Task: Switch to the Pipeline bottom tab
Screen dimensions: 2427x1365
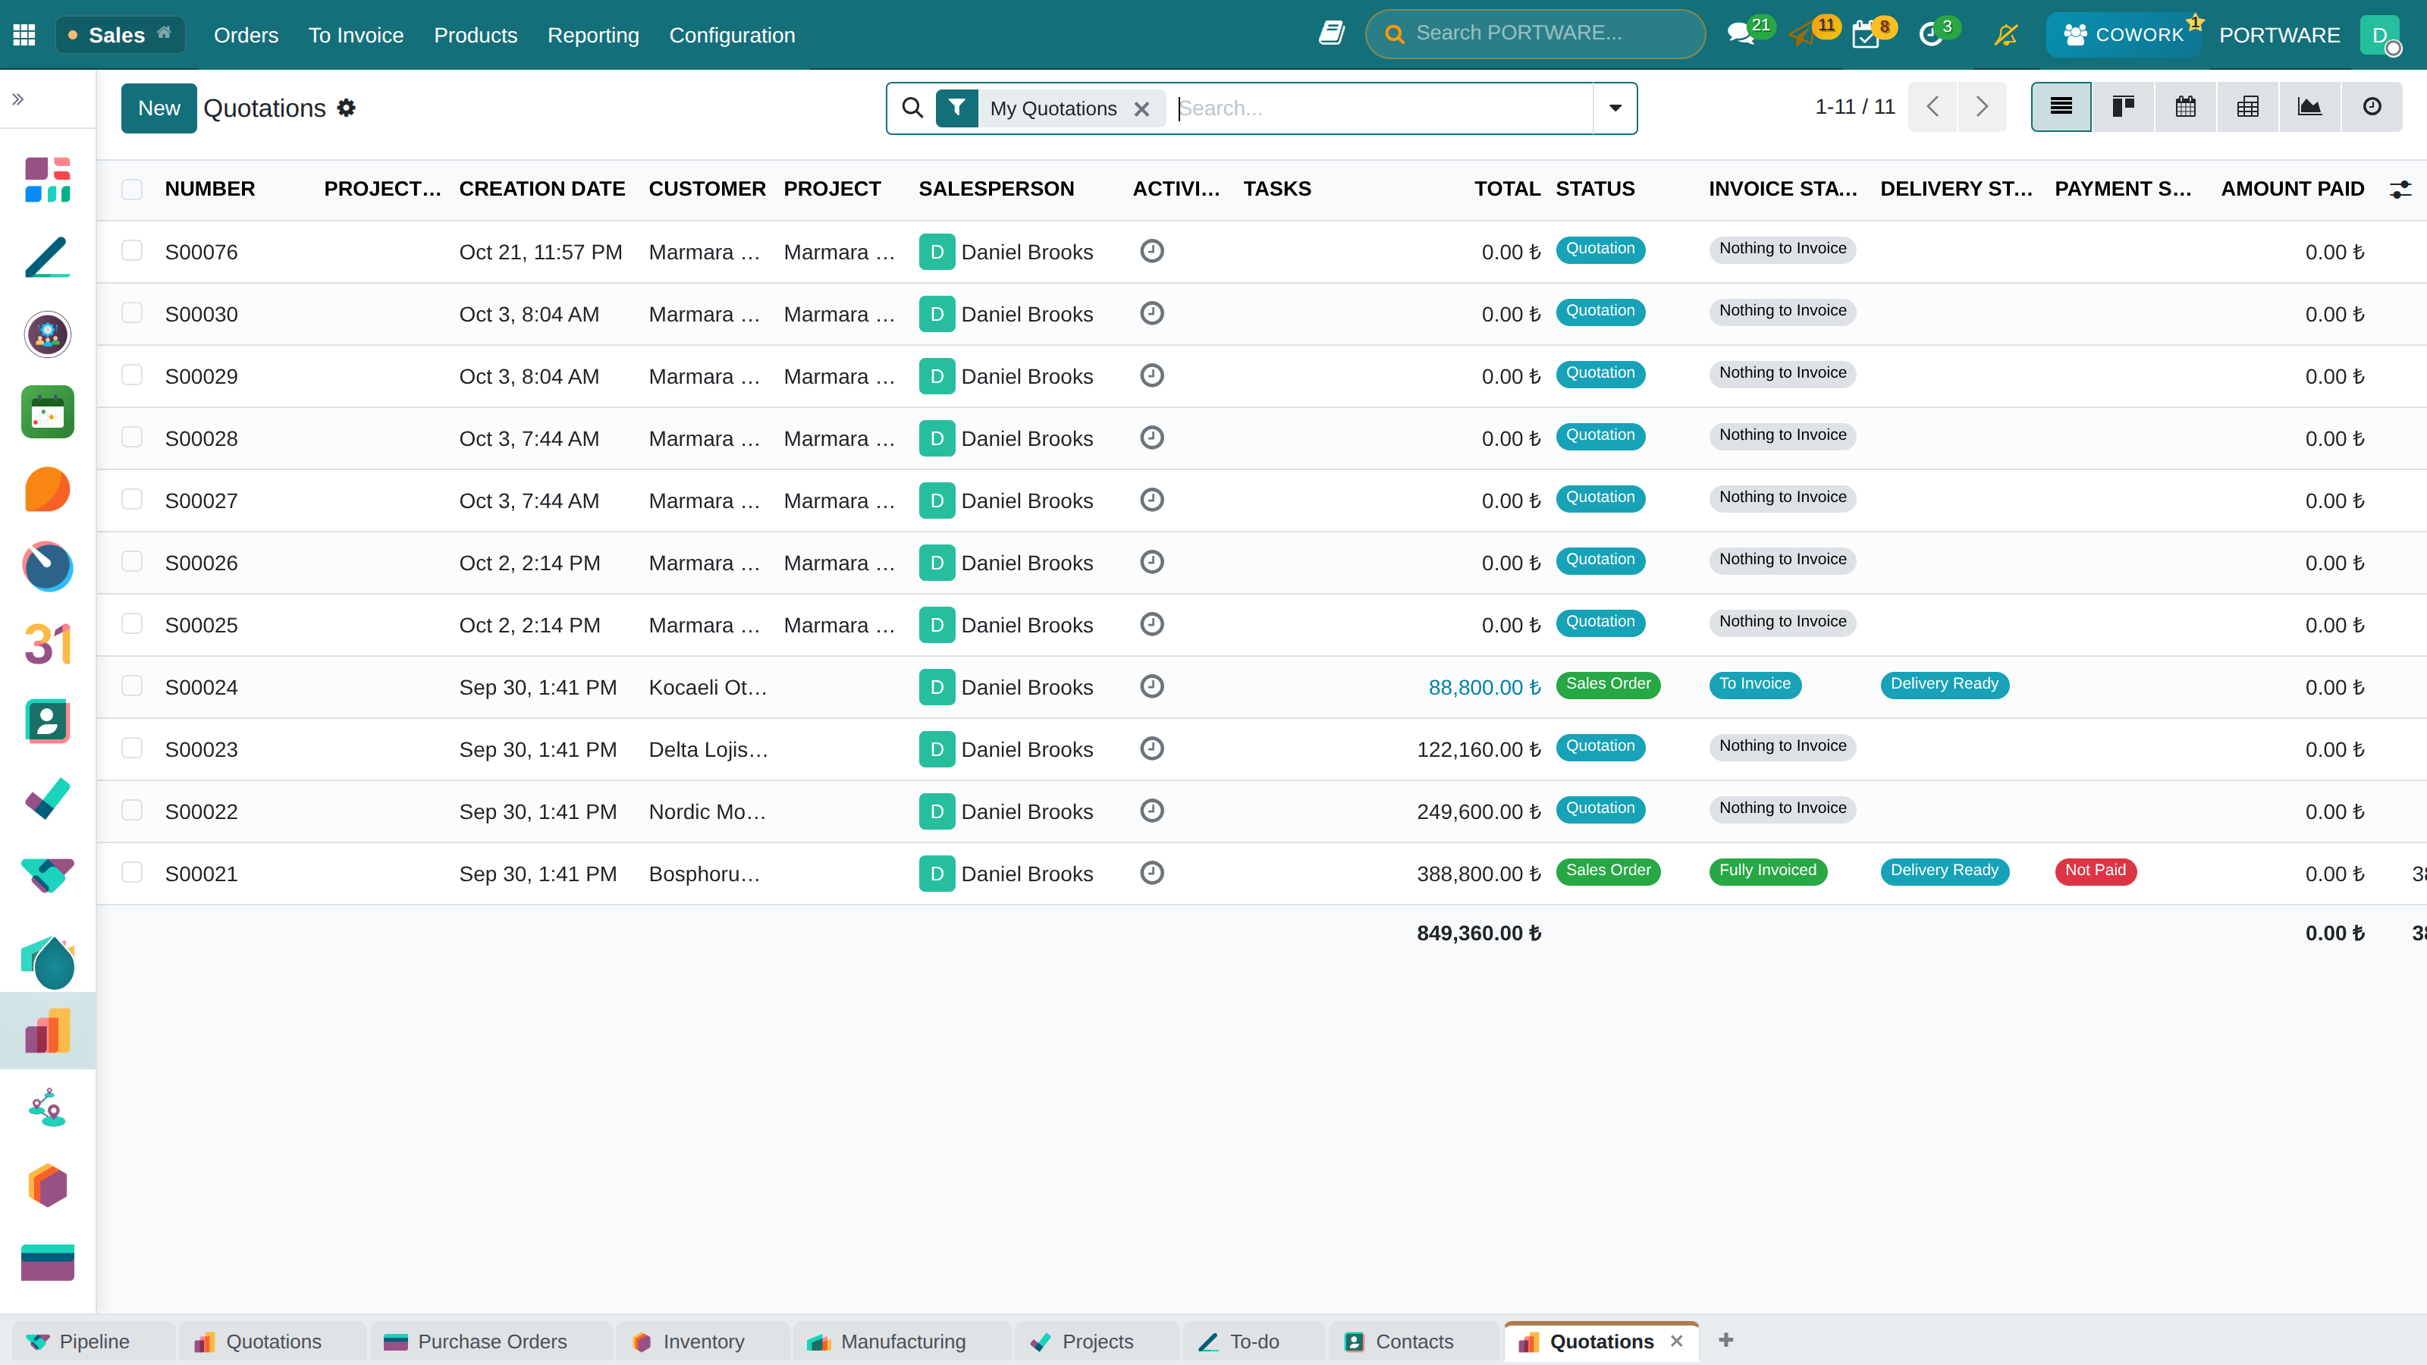Action: pyautogui.click(x=93, y=1341)
